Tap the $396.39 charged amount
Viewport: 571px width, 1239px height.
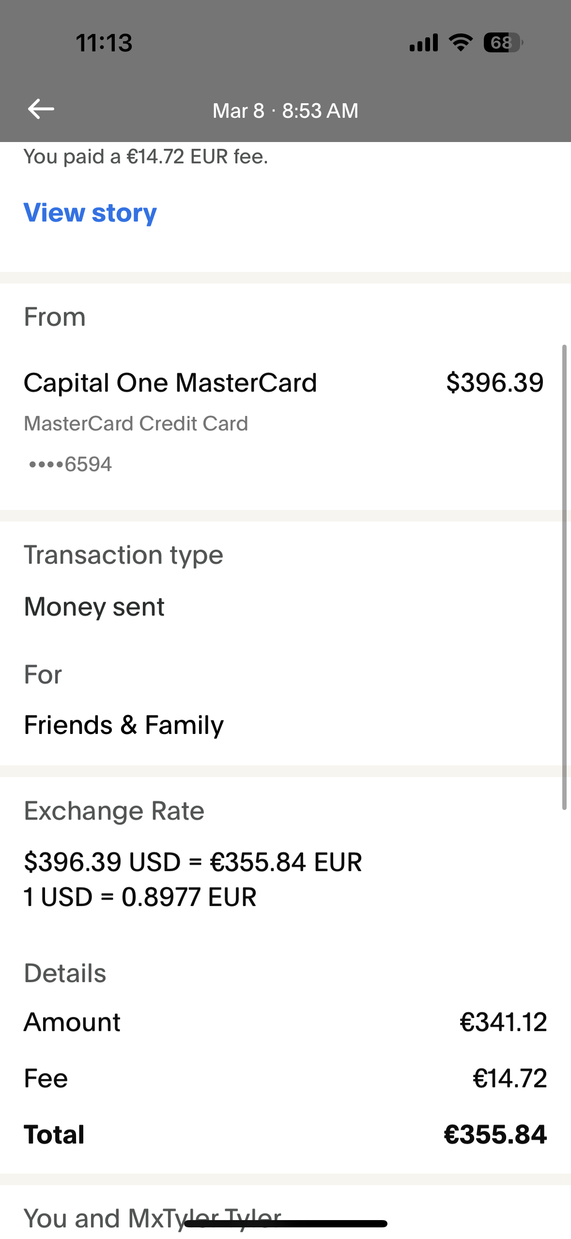(x=494, y=383)
